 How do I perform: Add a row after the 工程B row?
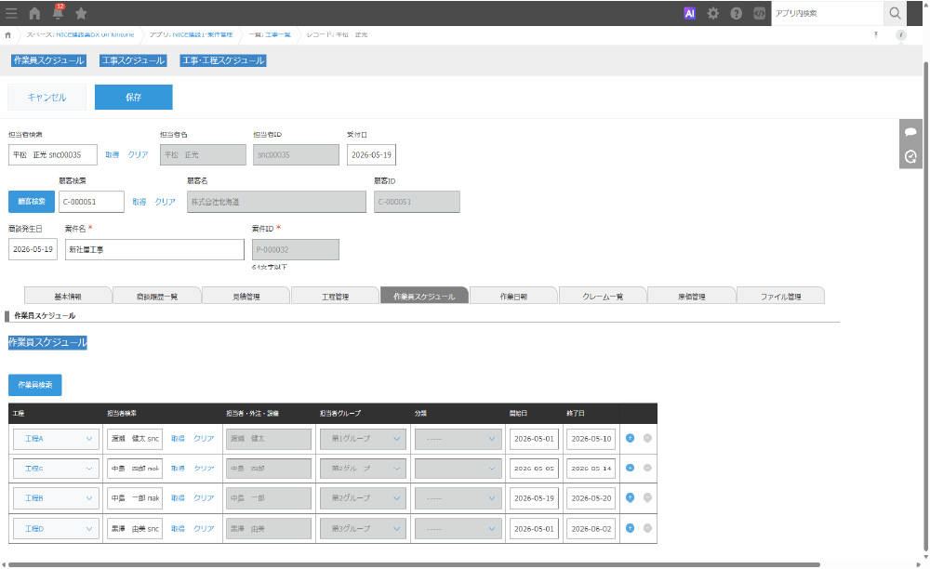coord(630,497)
